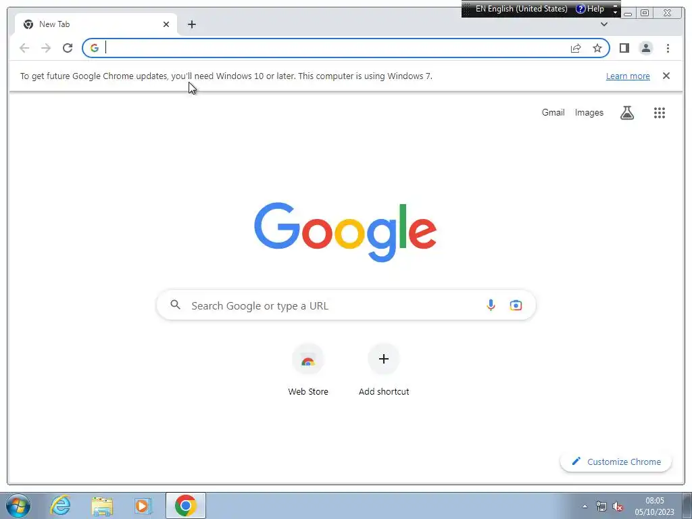Viewport: 692px width, 519px height.
Task: Open the Google apps grid
Action: click(660, 113)
